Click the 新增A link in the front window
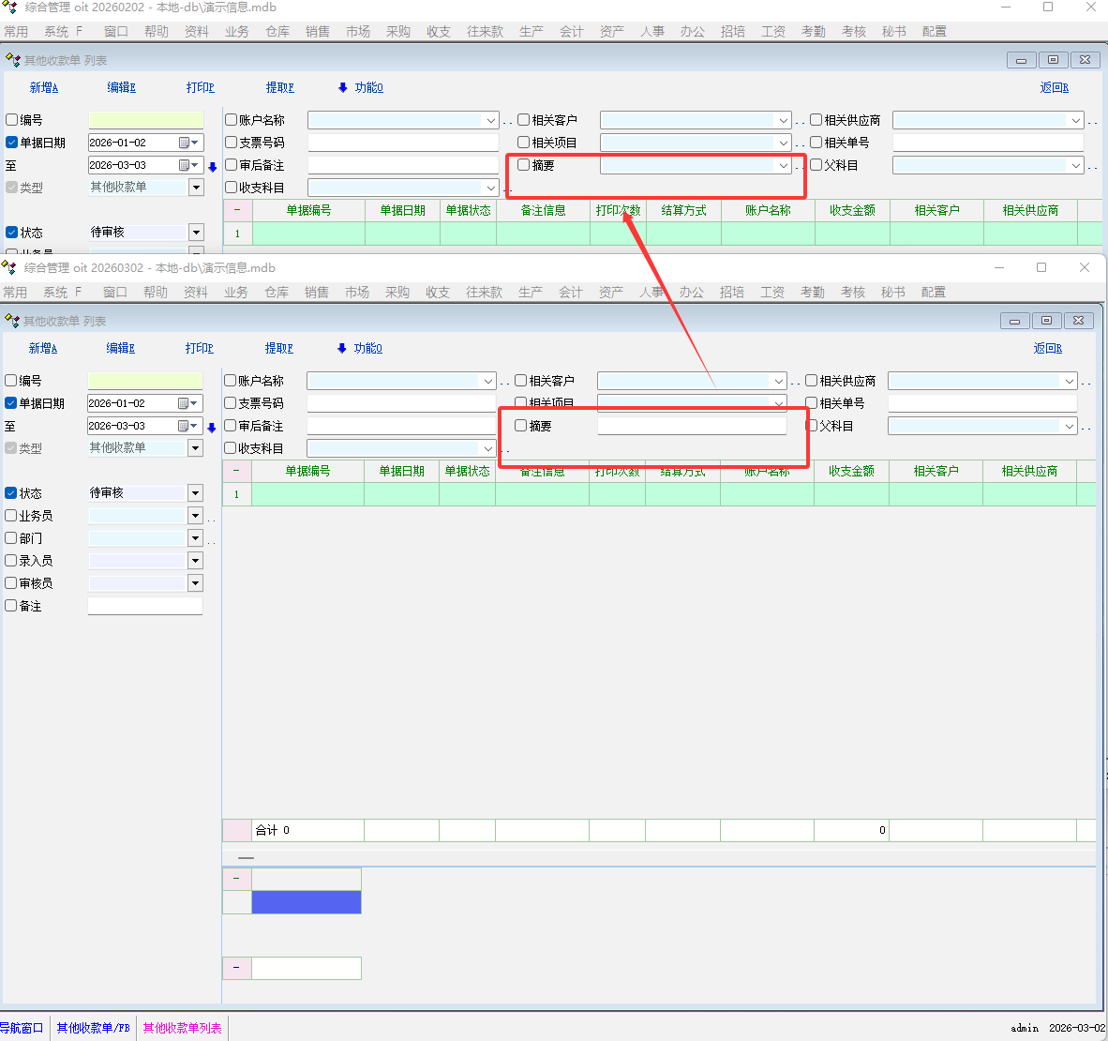This screenshot has width=1108, height=1041. tap(43, 348)
